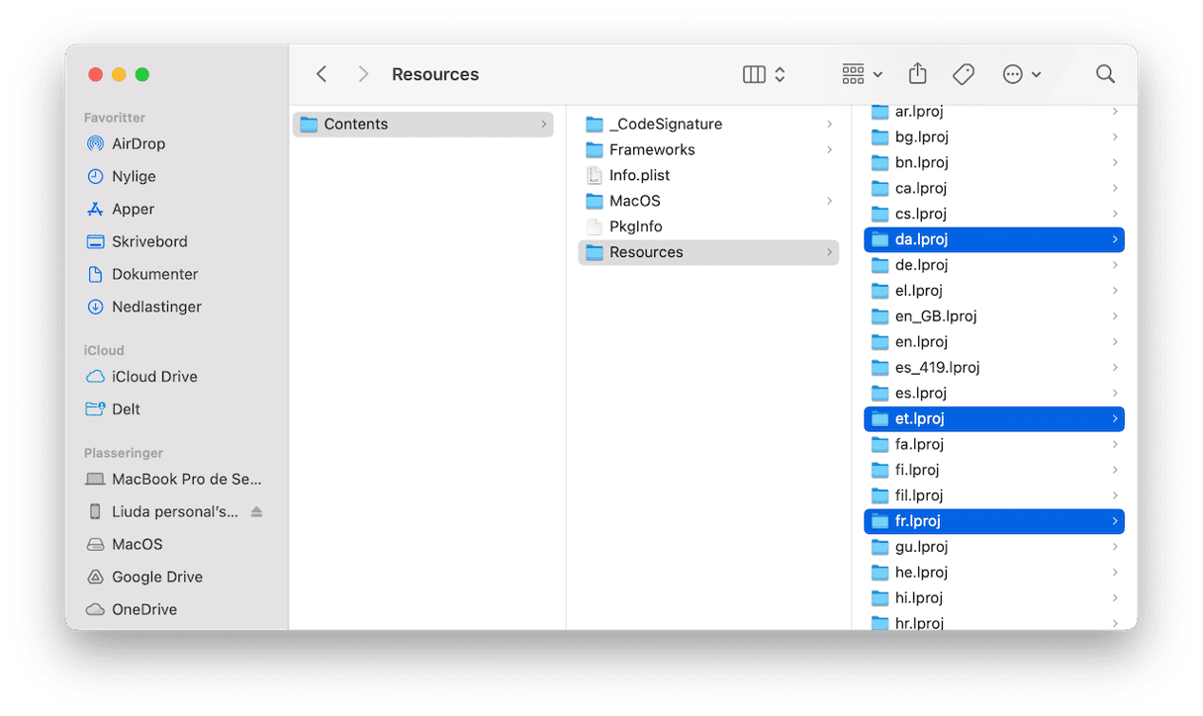The width and height of the screenshot is (1203, 716).
Task: Select the fi.lproj folder
Action: coord(994,470)
